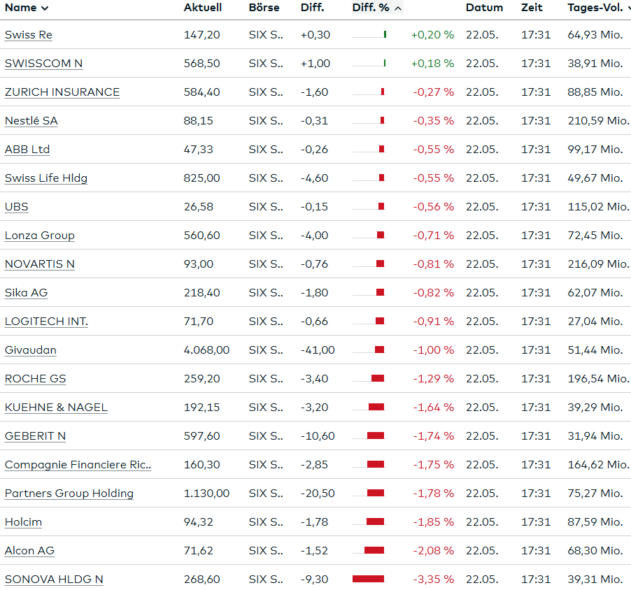Click the 210,59 Mio. volume of Nestlé

pyautogui.click(x=598, y=121)
